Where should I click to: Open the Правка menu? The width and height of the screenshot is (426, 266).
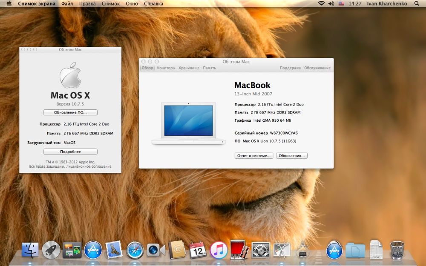87,3
